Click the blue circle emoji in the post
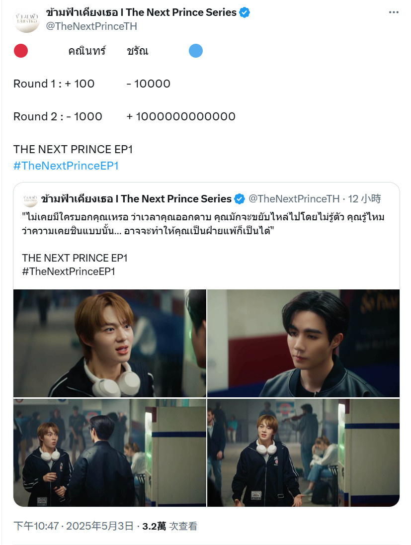This screenshot has width=411, height=545. point(196,51)
